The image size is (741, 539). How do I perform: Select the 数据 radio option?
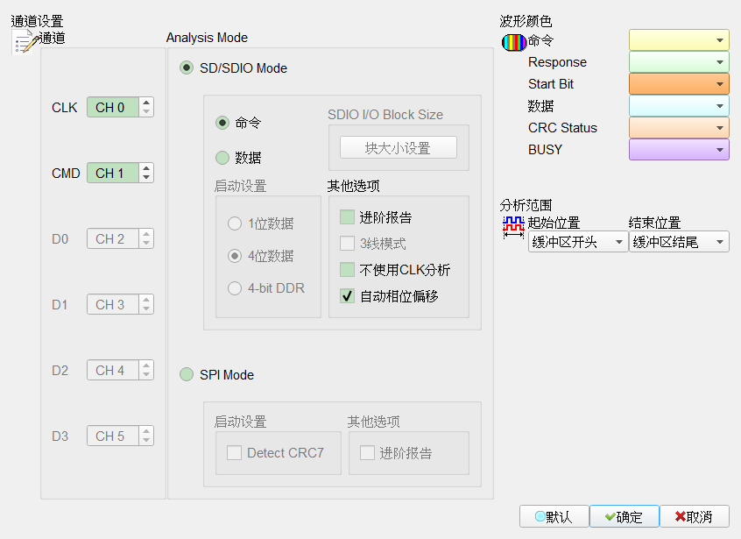pos(222,158)
